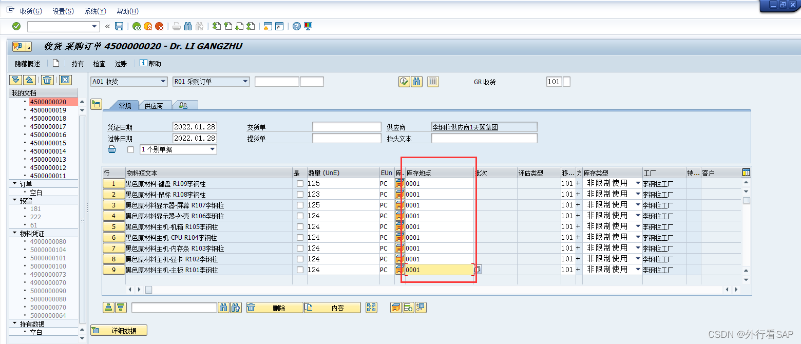Click the Customize local layout monitor icon
Viewport: 801px width, 344px height.
[308, 26]
